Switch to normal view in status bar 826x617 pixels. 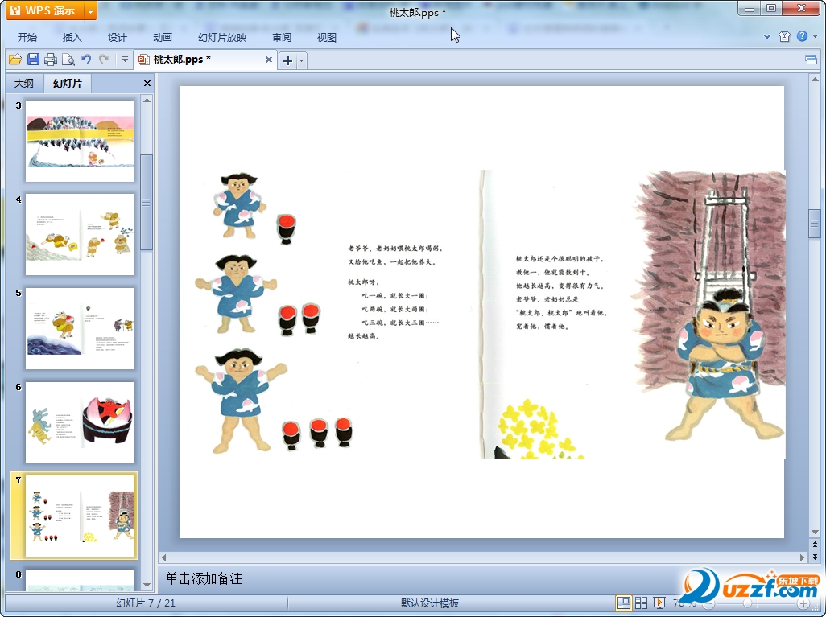624,603
